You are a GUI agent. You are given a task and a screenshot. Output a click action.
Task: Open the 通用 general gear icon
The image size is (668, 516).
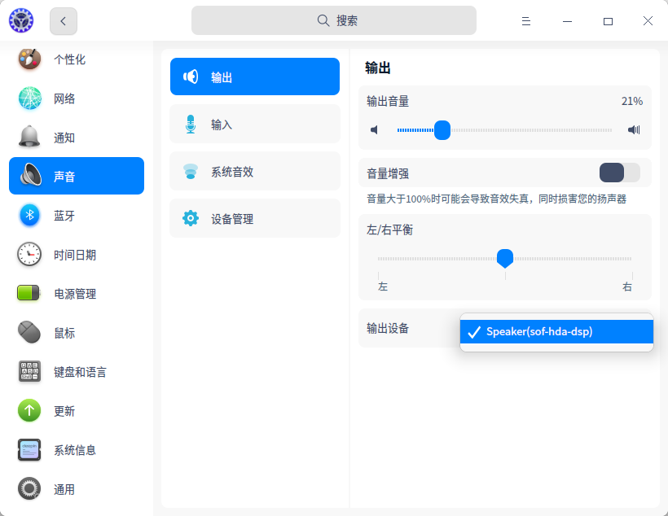pyautogui.click(x=29, y=489)
